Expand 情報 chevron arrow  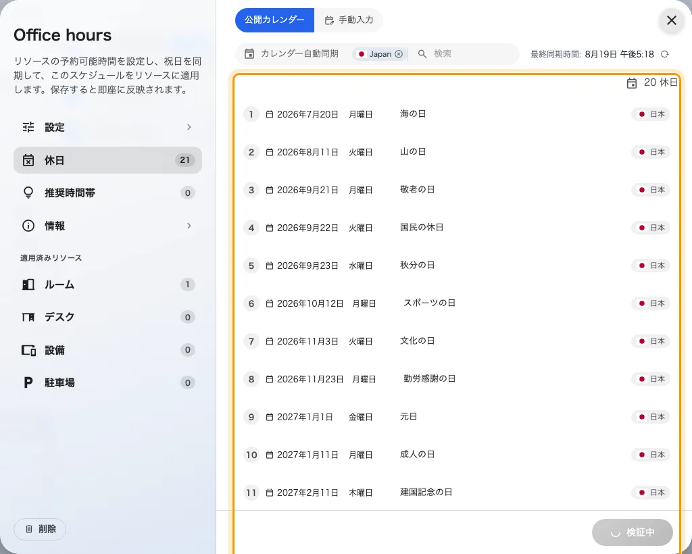[x=189, y=226]
